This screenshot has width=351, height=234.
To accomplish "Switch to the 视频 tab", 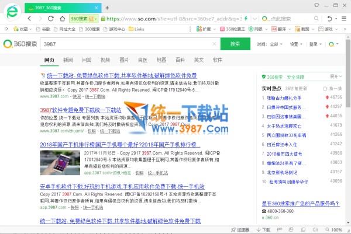I will point(105,60).
